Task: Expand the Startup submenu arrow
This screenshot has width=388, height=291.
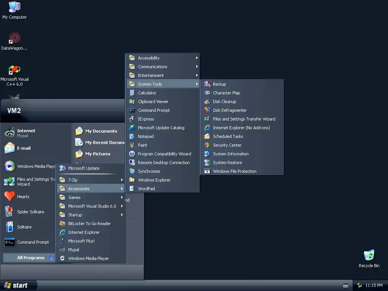Action: point(122,215)
